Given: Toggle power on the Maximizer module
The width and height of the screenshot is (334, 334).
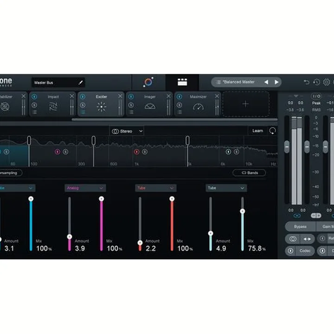Looking at the screenshot, I should click(180, 96).
